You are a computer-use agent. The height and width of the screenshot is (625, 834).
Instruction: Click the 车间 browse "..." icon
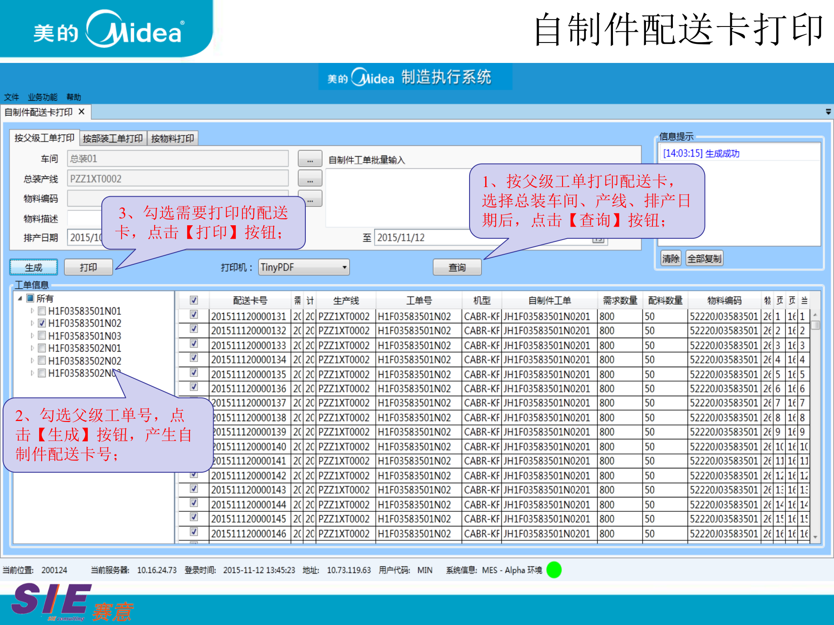click(x=310, y=159)
